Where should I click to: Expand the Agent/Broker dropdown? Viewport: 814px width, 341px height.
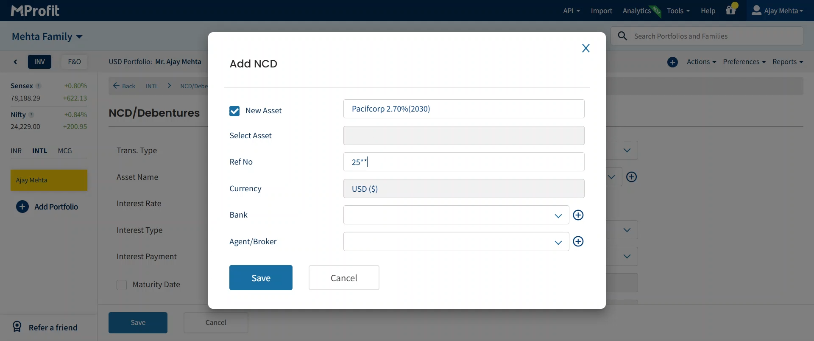(x=558, y=242)
